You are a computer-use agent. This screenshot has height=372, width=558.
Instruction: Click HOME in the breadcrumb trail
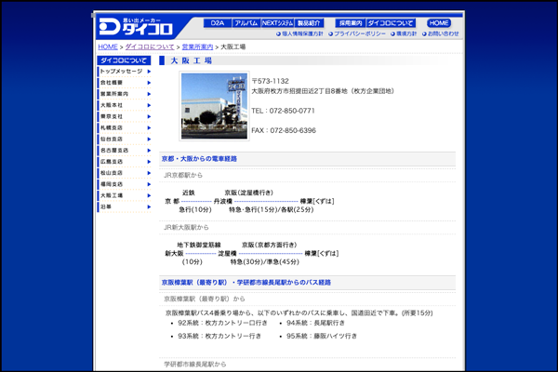108,46
